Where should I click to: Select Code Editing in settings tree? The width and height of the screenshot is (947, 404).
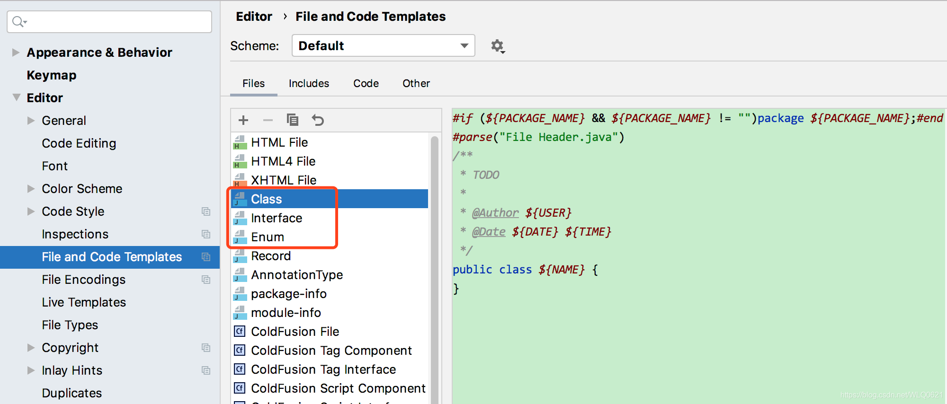79,143
